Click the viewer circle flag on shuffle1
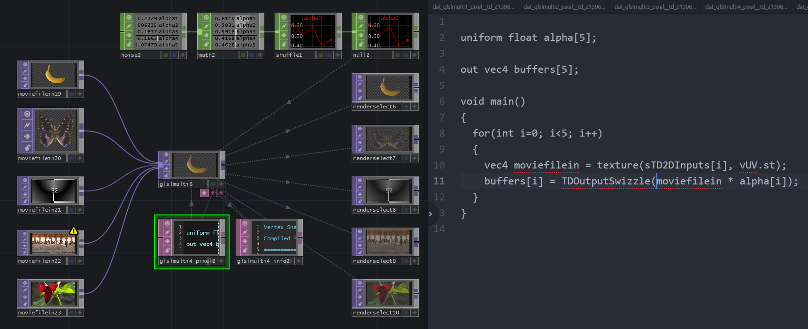This screenshot has width=808, height=329. coord(283,17)
